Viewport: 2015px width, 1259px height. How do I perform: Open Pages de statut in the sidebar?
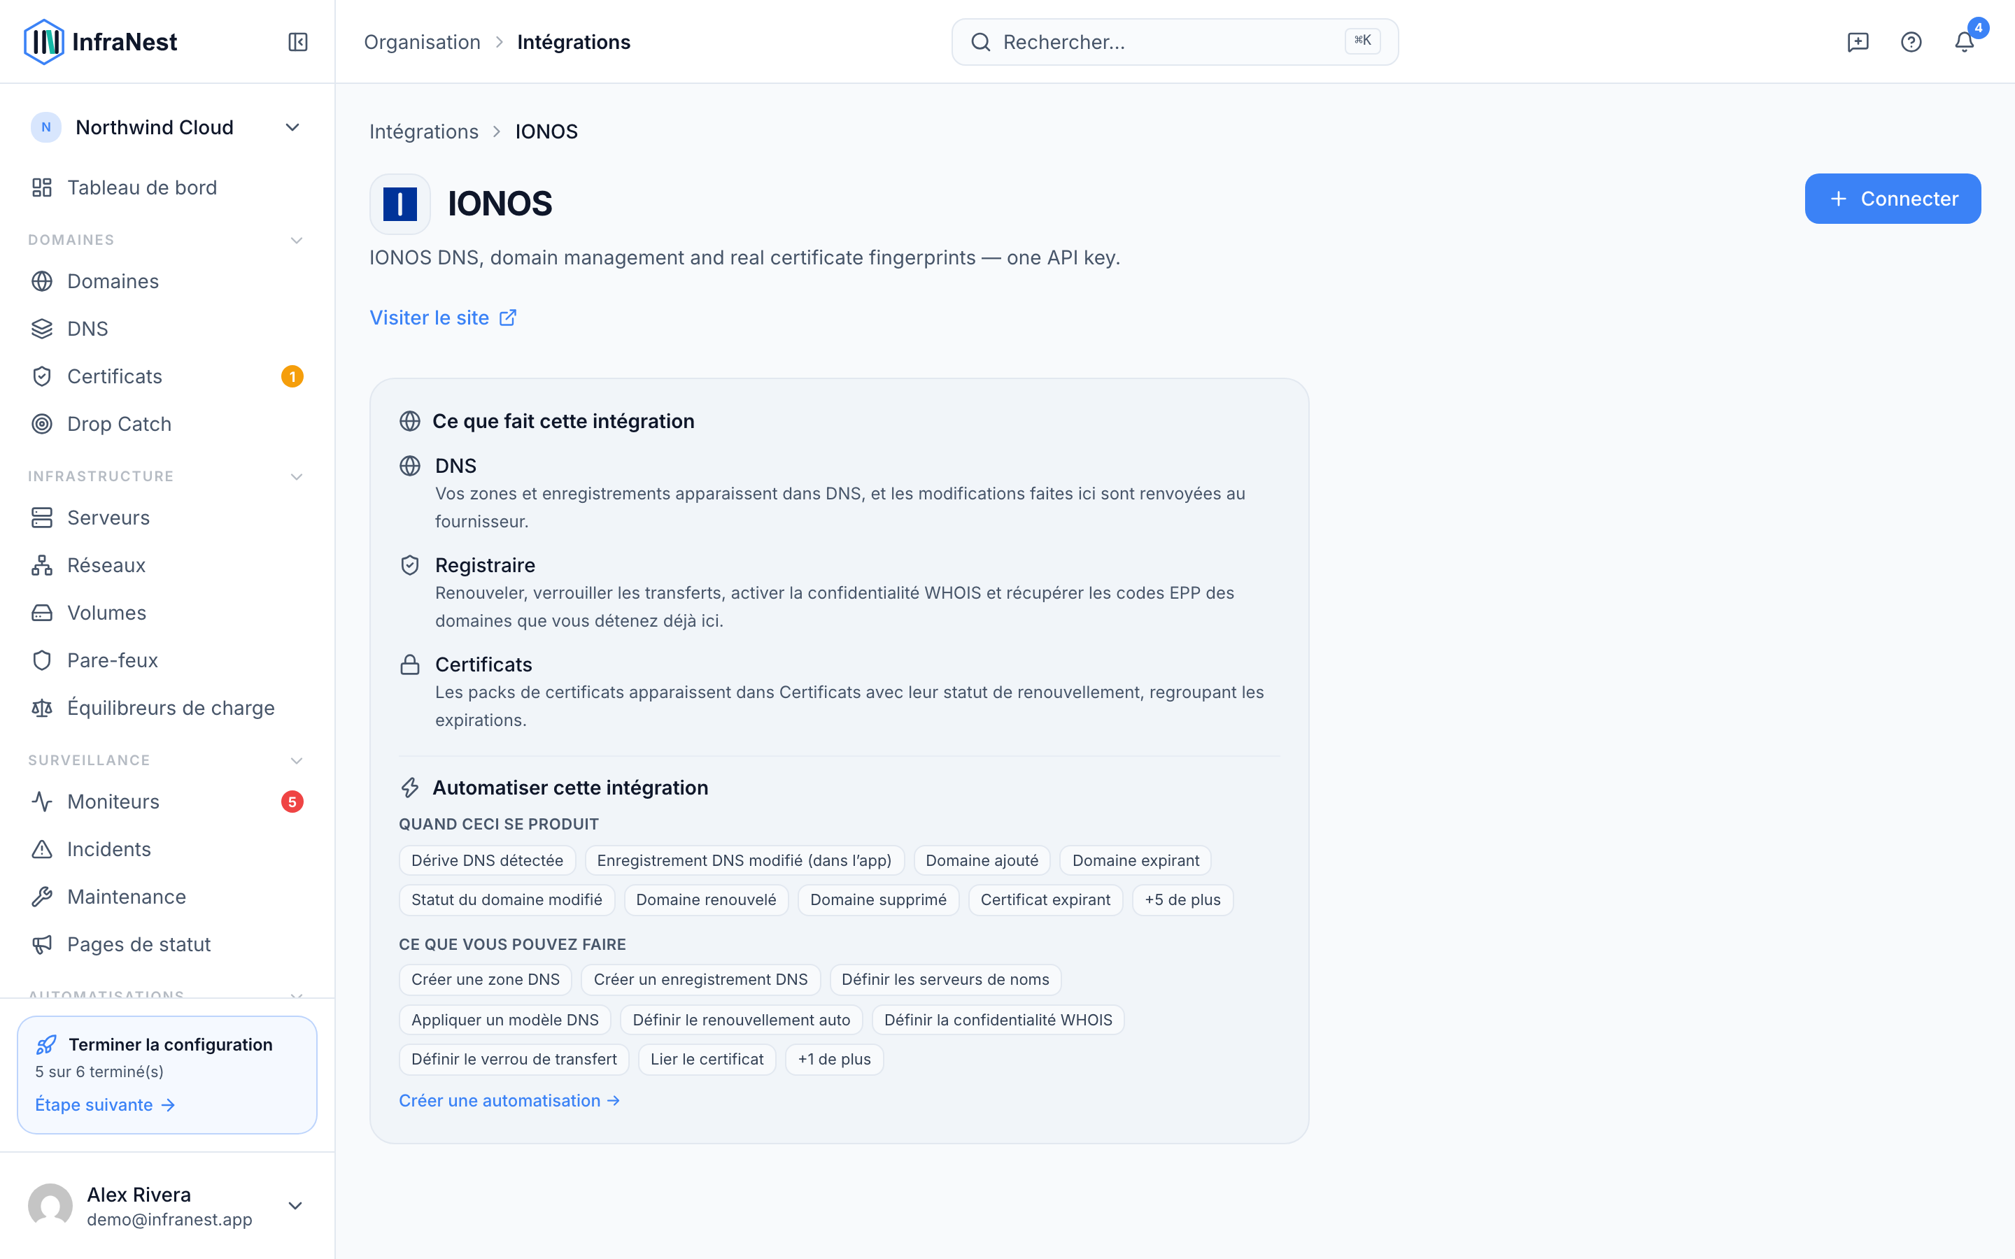pyautogui.click(x=167, y=944)
